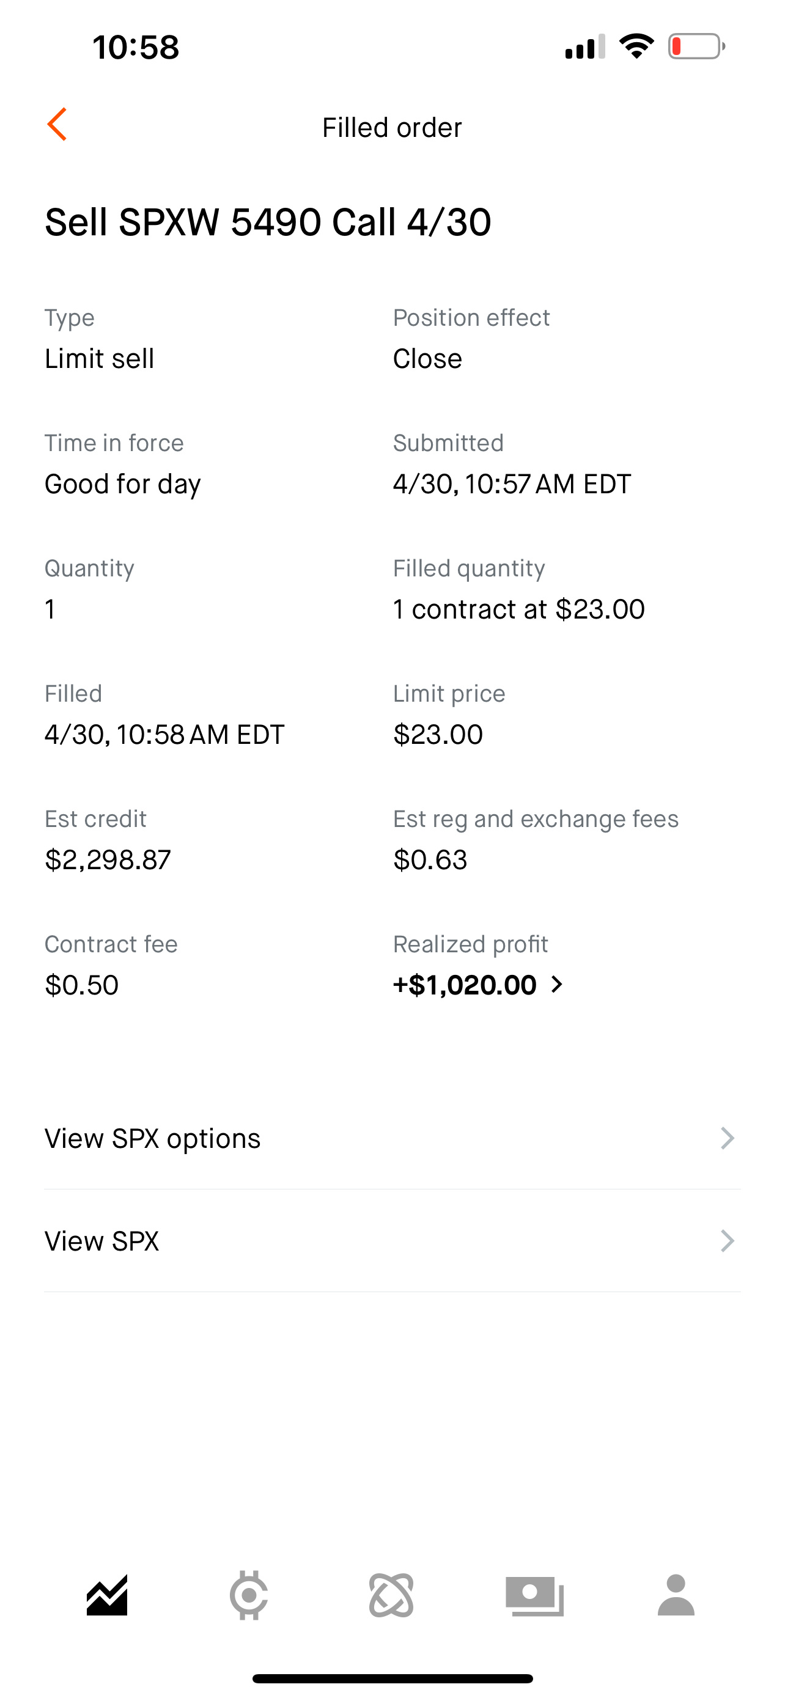Viewport: 785px width, 1698px height.
Task: Tap the home indicator bar
Action: (392, 1678)
